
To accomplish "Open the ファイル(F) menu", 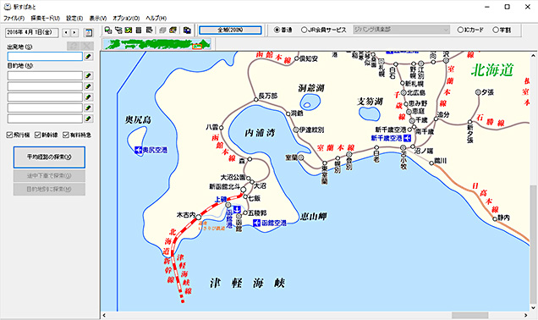I will (x=14, y=18).
